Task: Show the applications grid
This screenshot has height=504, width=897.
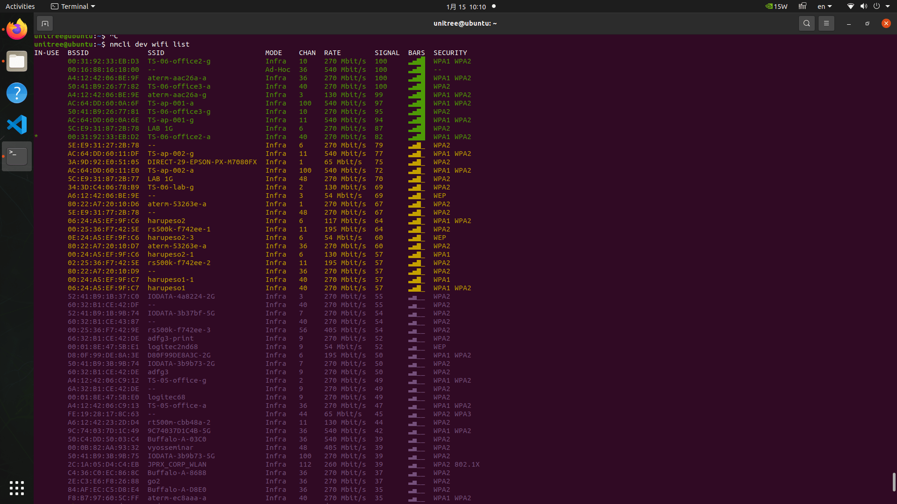Action: [x=17, y=488]
